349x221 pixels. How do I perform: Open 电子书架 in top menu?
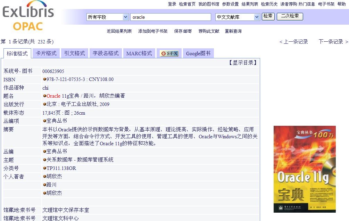[x=326, y=4]
